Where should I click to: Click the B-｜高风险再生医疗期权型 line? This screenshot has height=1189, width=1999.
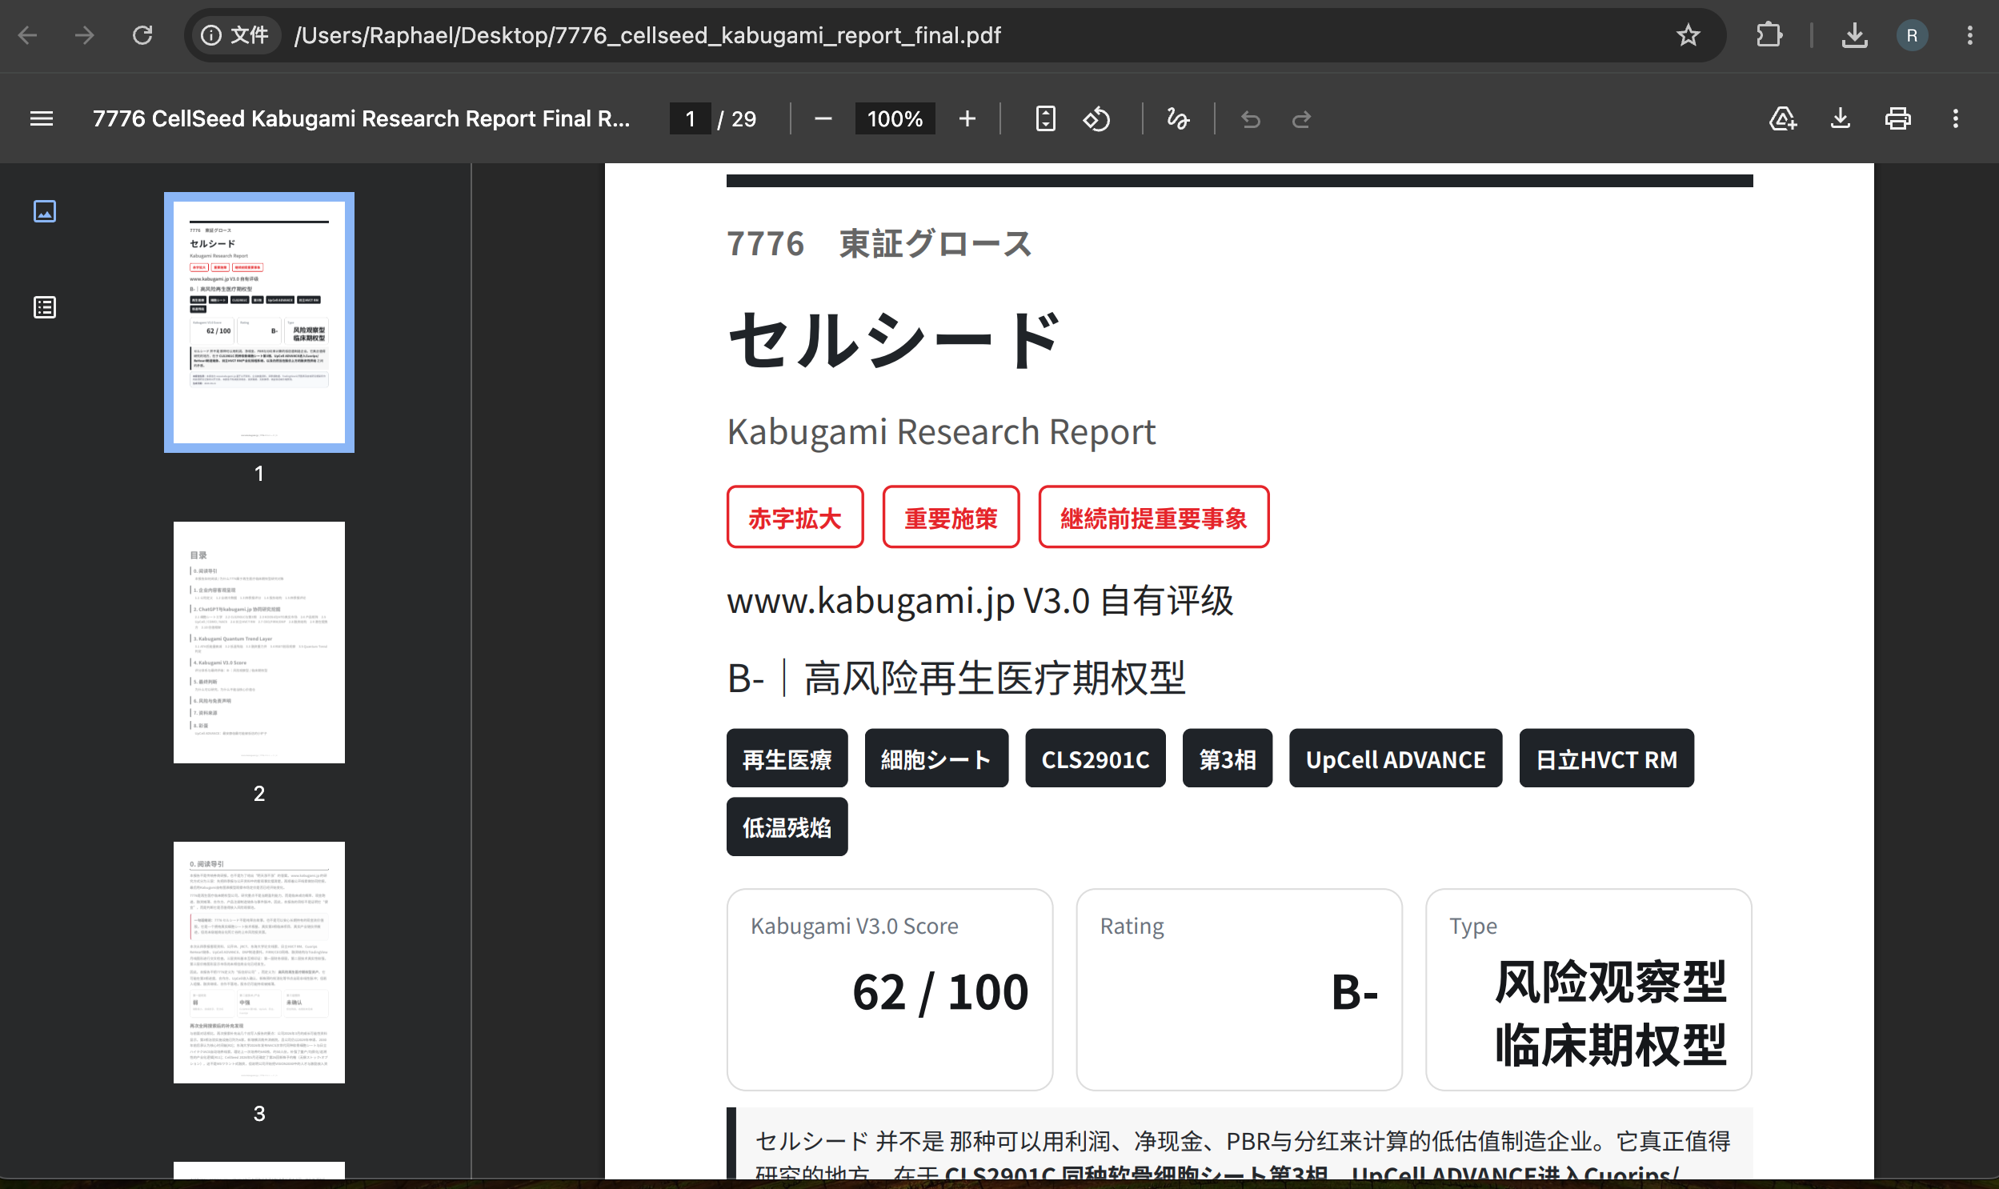[956, 678]
